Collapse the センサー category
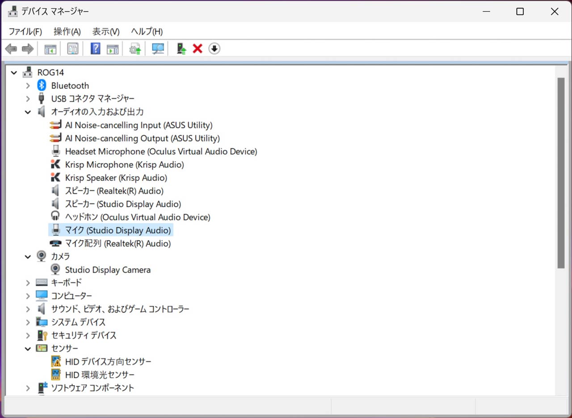 click(28, 348)
